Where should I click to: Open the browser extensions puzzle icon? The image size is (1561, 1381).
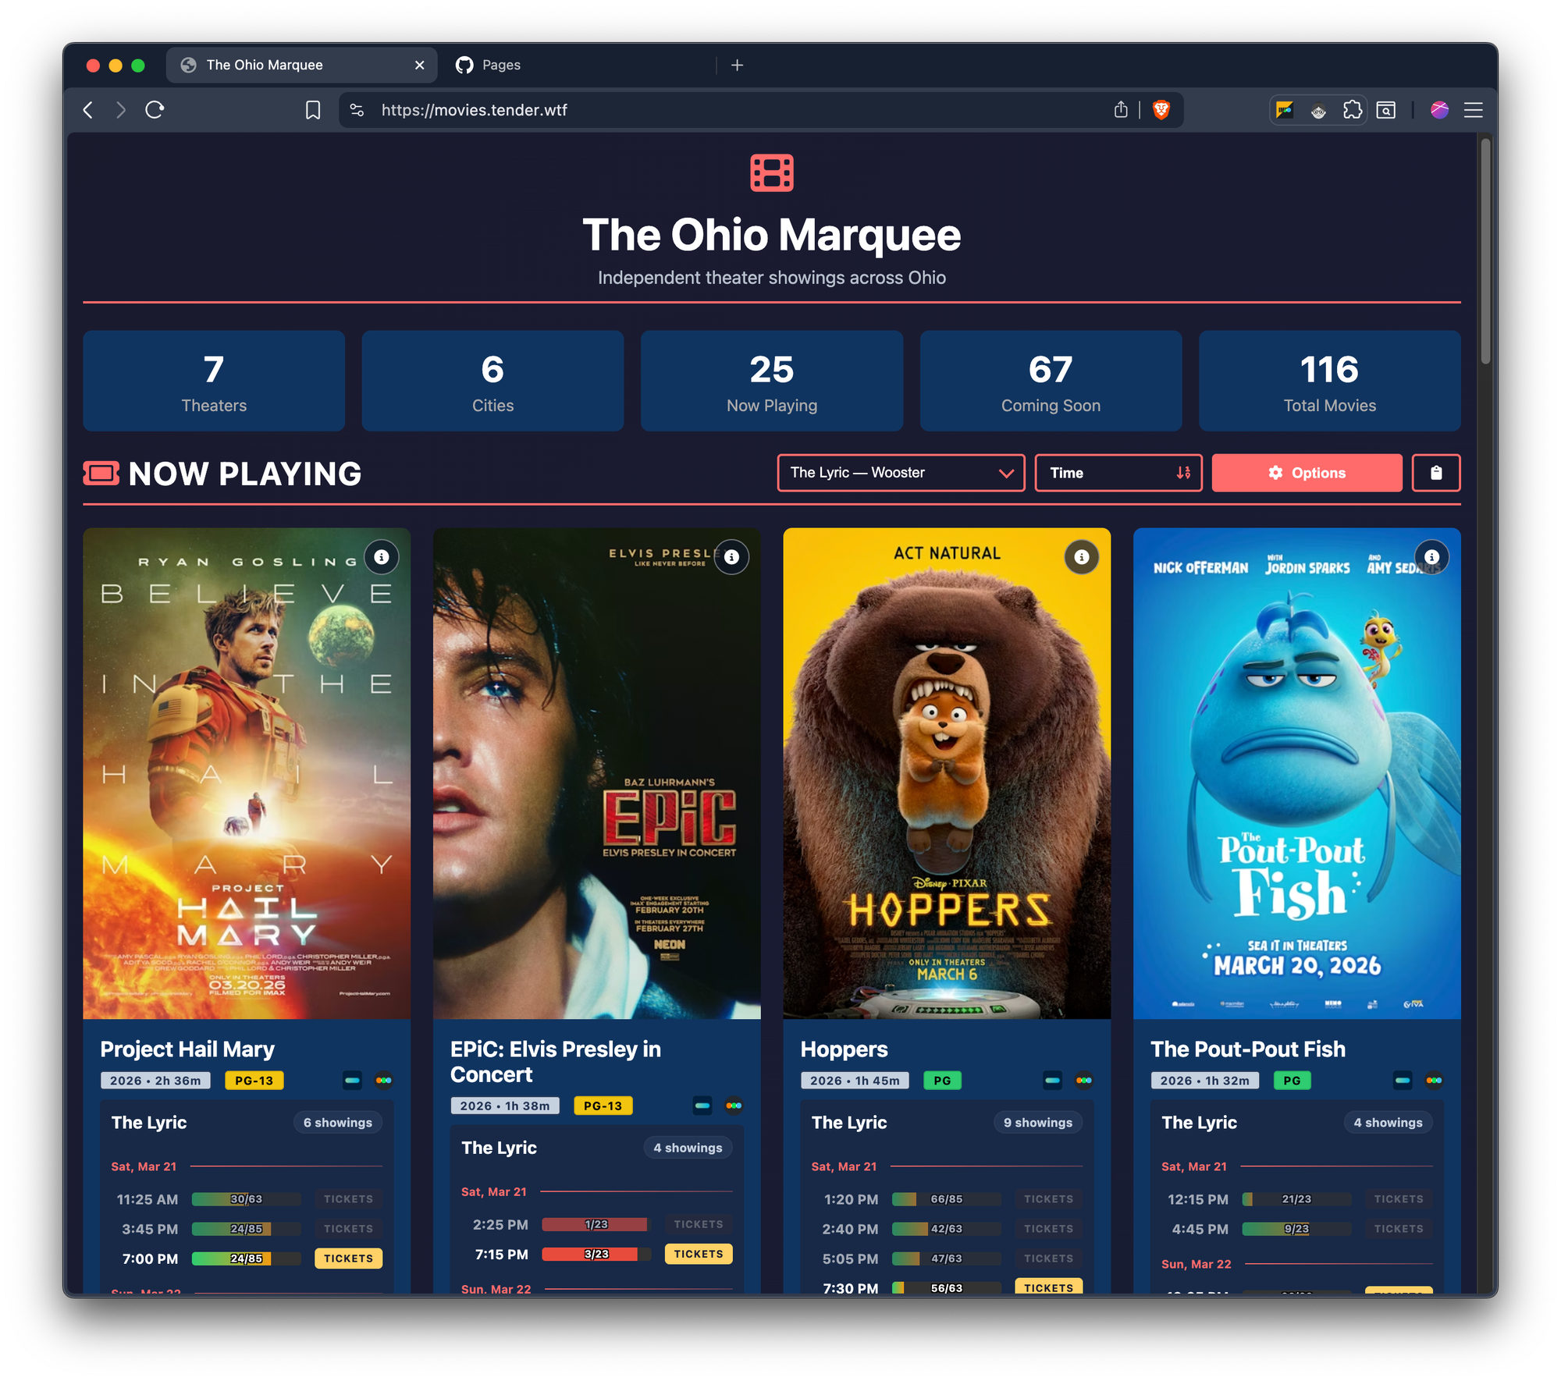tap(1352, 110)
